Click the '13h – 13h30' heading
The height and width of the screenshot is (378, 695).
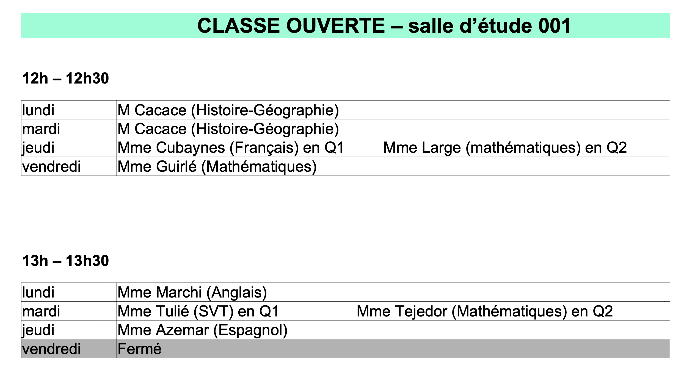coord(65,260)
